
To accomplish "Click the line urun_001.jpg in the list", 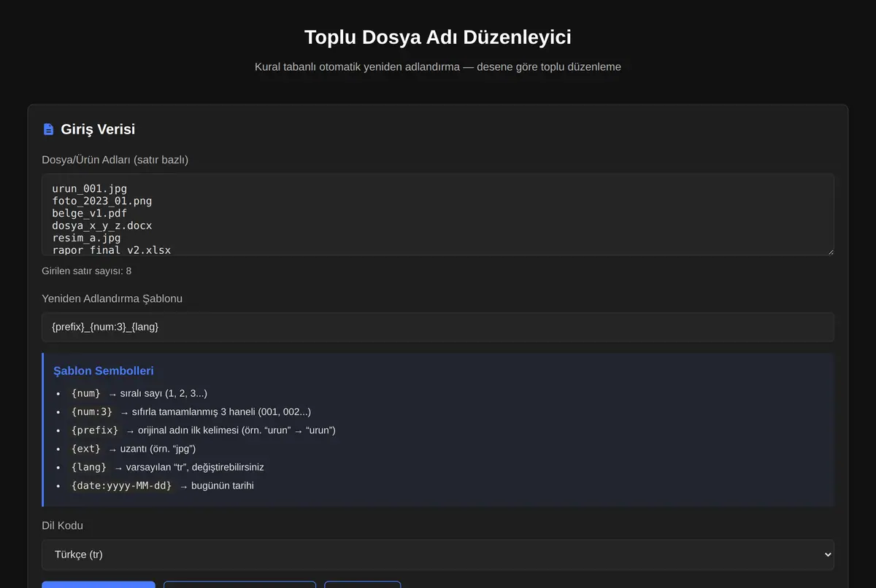I will (89, 188).
